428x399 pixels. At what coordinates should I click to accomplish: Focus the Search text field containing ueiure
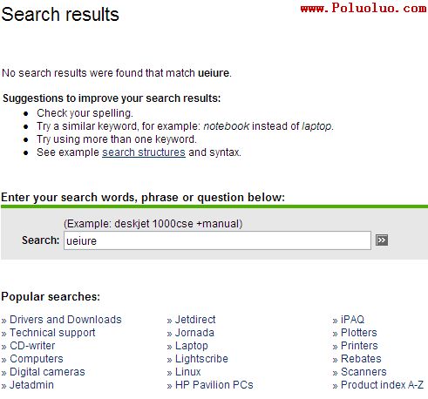(x=217, y=240)
